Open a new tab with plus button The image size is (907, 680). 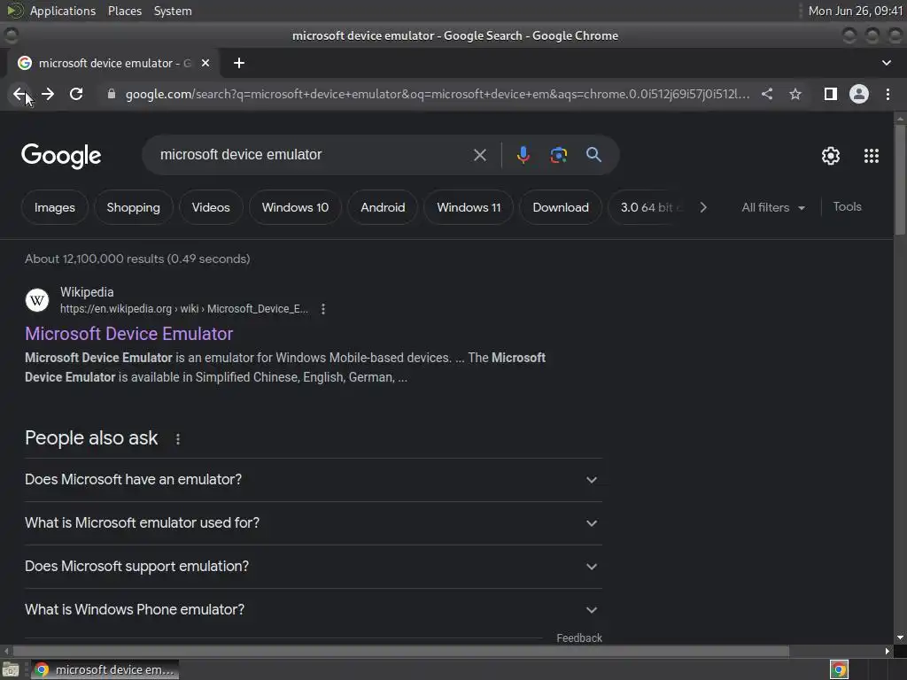[x=239, y=63]
